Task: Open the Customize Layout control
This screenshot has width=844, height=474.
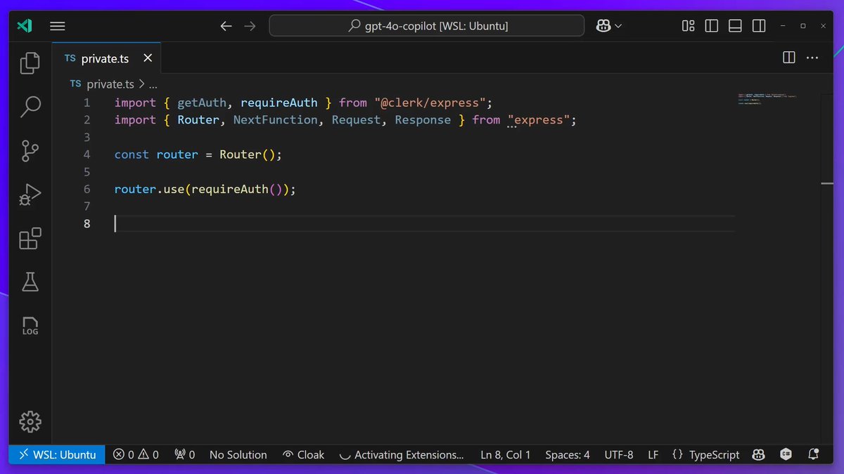Action: tap(689, 26)
